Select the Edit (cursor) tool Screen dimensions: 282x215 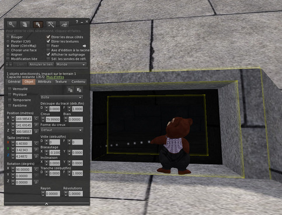tap(38, 24)
